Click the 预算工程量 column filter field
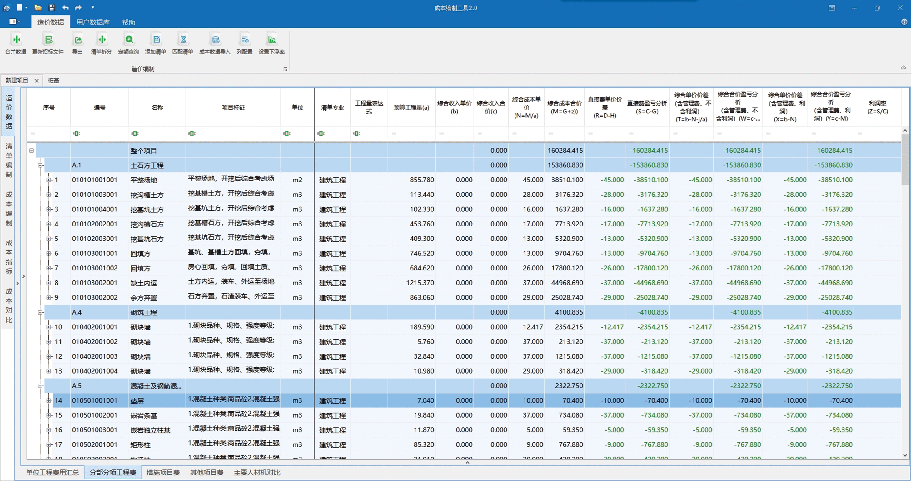Viewport: 911px width, 481px height. point(411,134)
